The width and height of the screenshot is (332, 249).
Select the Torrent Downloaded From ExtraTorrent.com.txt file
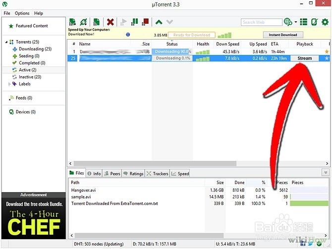[x=199, y=203]
